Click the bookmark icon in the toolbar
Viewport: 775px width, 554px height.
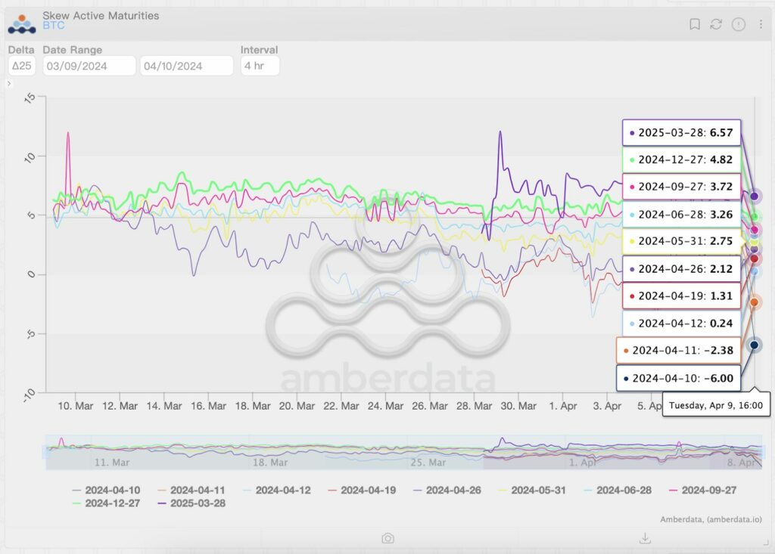695,23
